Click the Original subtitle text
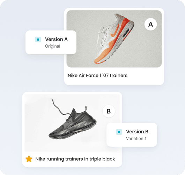 pos(53,46)
